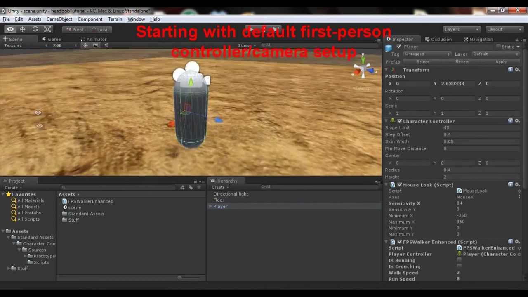528x297 pixels.
Task: Open the File menu
Action: 6,19
